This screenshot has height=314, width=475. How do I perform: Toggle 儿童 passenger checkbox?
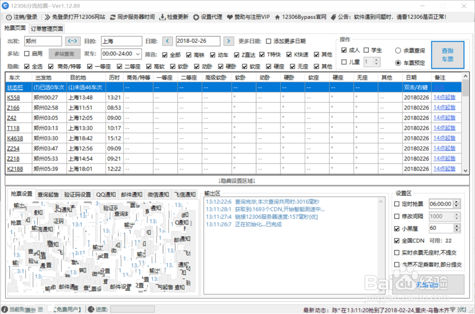(x=344, y=62)
